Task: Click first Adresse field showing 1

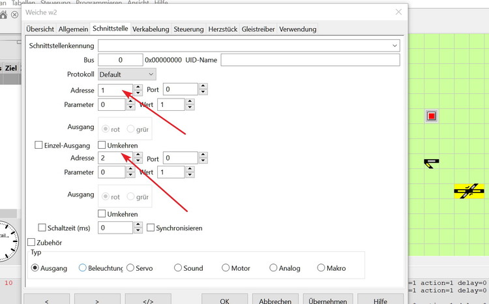Action: (115, 90)
